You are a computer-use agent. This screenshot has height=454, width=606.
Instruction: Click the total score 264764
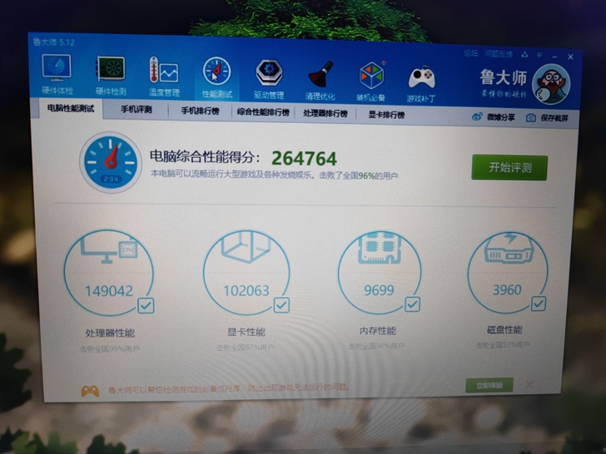[304, 158]
